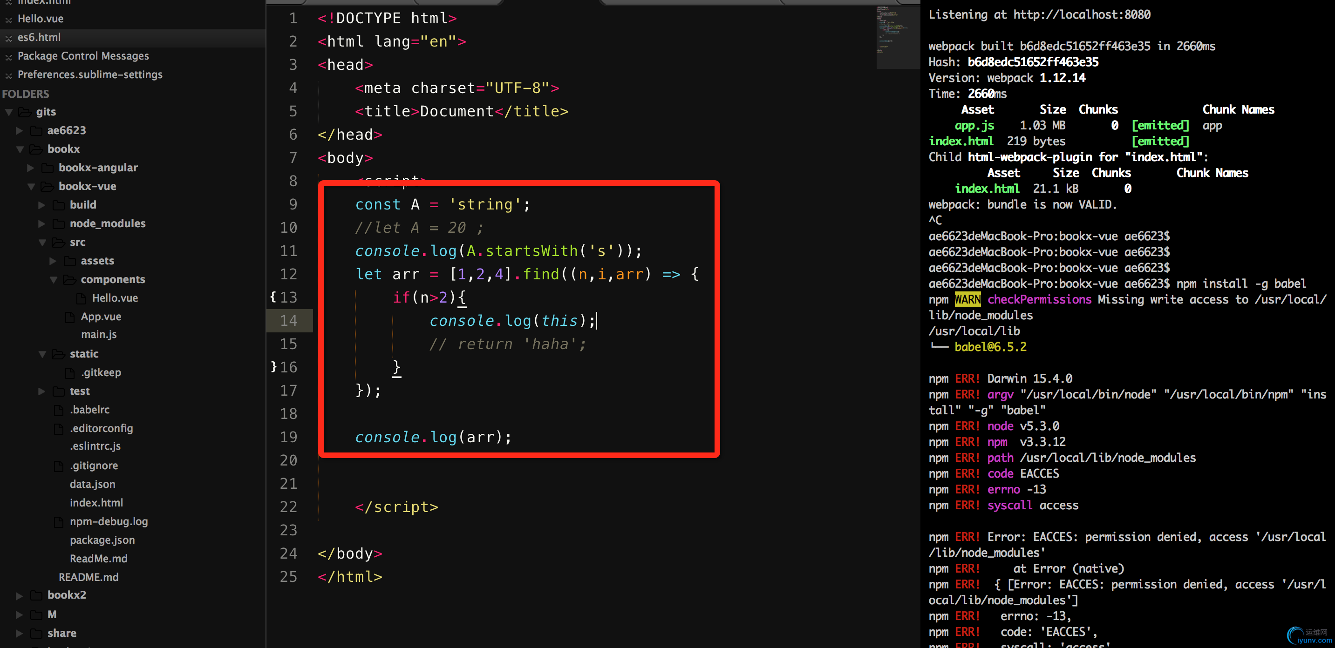Image resolution: width=1335 pixels, height=648 pixels.
Task: Click the ae6623 folder icon
Action: (36, 130)
